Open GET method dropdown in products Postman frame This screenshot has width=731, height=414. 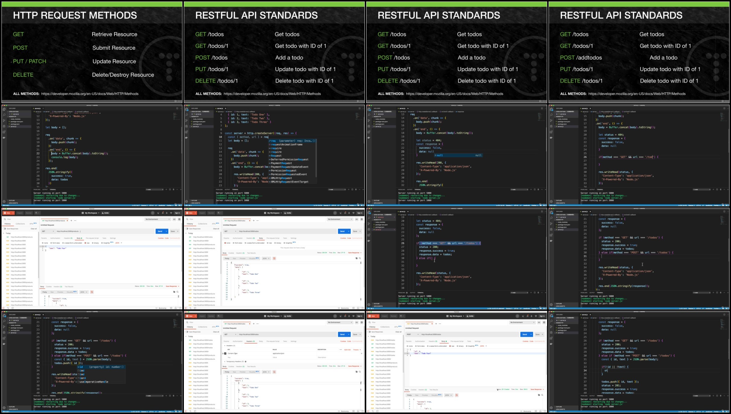point(48,231)
